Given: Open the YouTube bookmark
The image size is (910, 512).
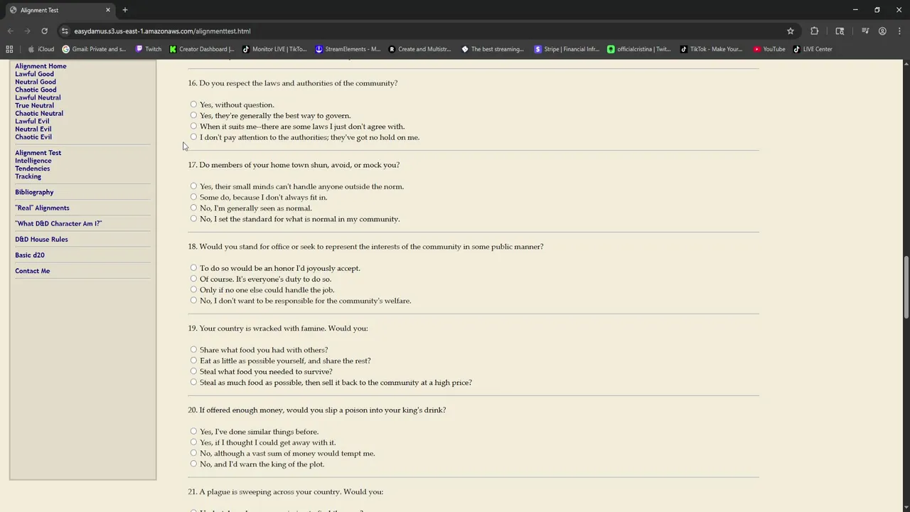Looking at the screenshot, I should [769, 49].
